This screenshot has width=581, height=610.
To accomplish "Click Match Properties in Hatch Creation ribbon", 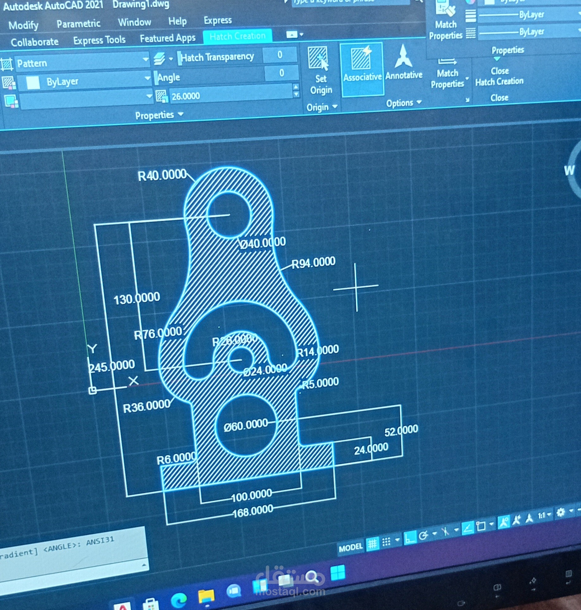I will coord(447,74).
